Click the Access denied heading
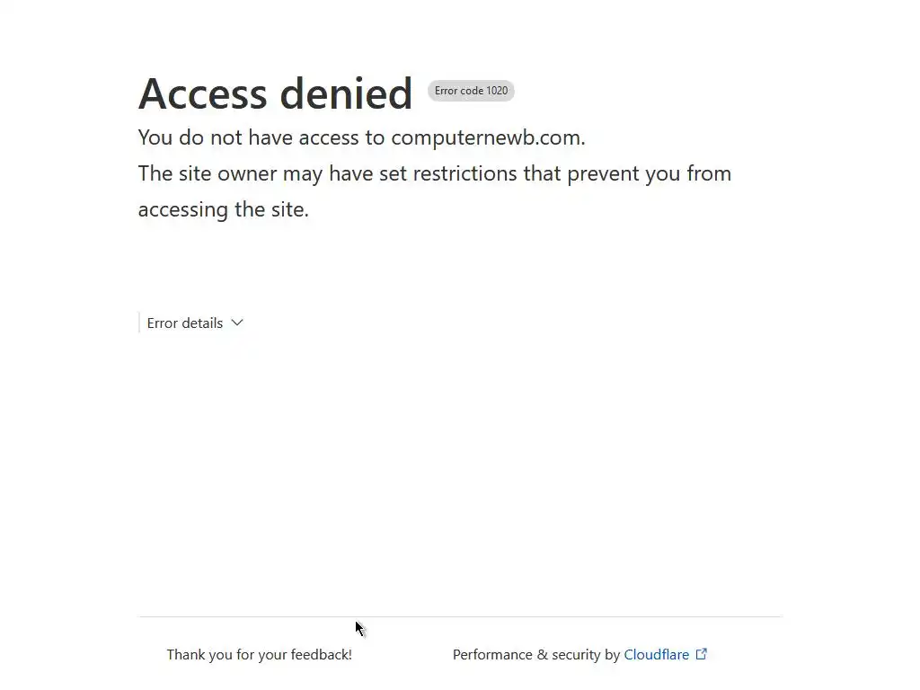The width and height of the screenshot is (920, 690). (275, 93)
